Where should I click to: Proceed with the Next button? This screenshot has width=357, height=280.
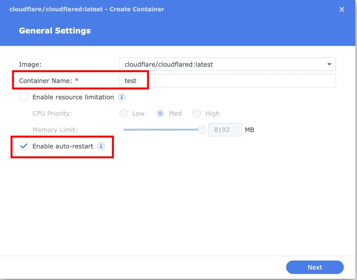(x=315, y=267)
